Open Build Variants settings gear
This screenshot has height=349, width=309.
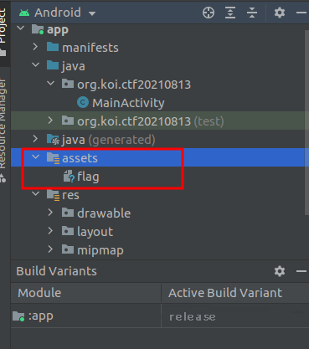280,271
